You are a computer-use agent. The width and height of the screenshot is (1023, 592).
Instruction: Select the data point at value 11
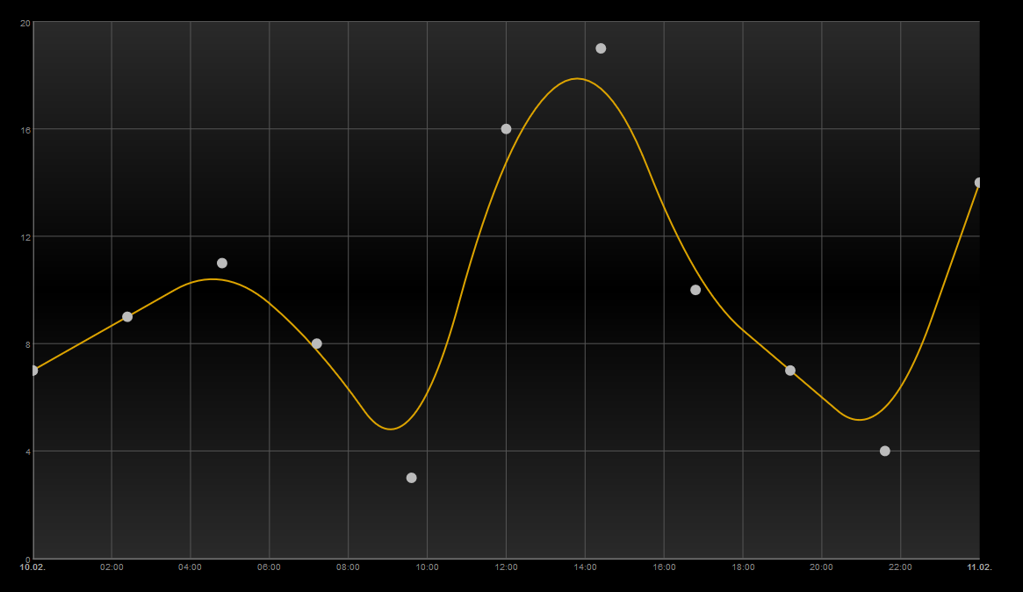pos(222,263)
